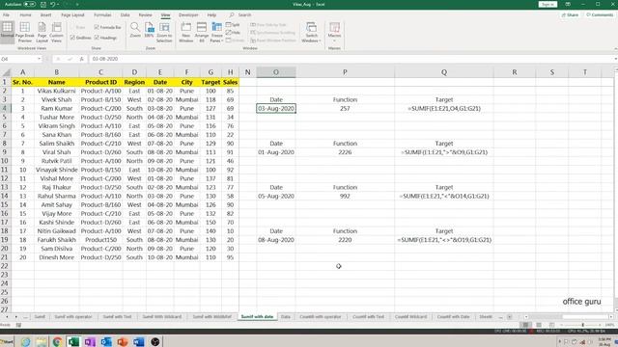
Task: Open the 'Sumif with operator' sheet
Action: [x=73, y=317]
